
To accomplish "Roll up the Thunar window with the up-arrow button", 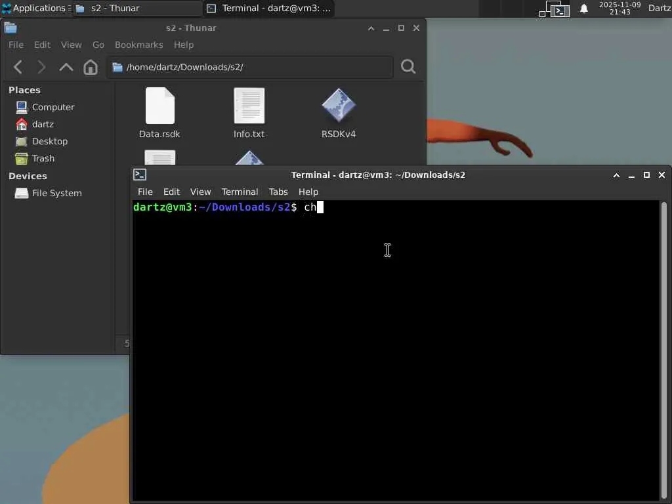I will click(x=371, y=28).
